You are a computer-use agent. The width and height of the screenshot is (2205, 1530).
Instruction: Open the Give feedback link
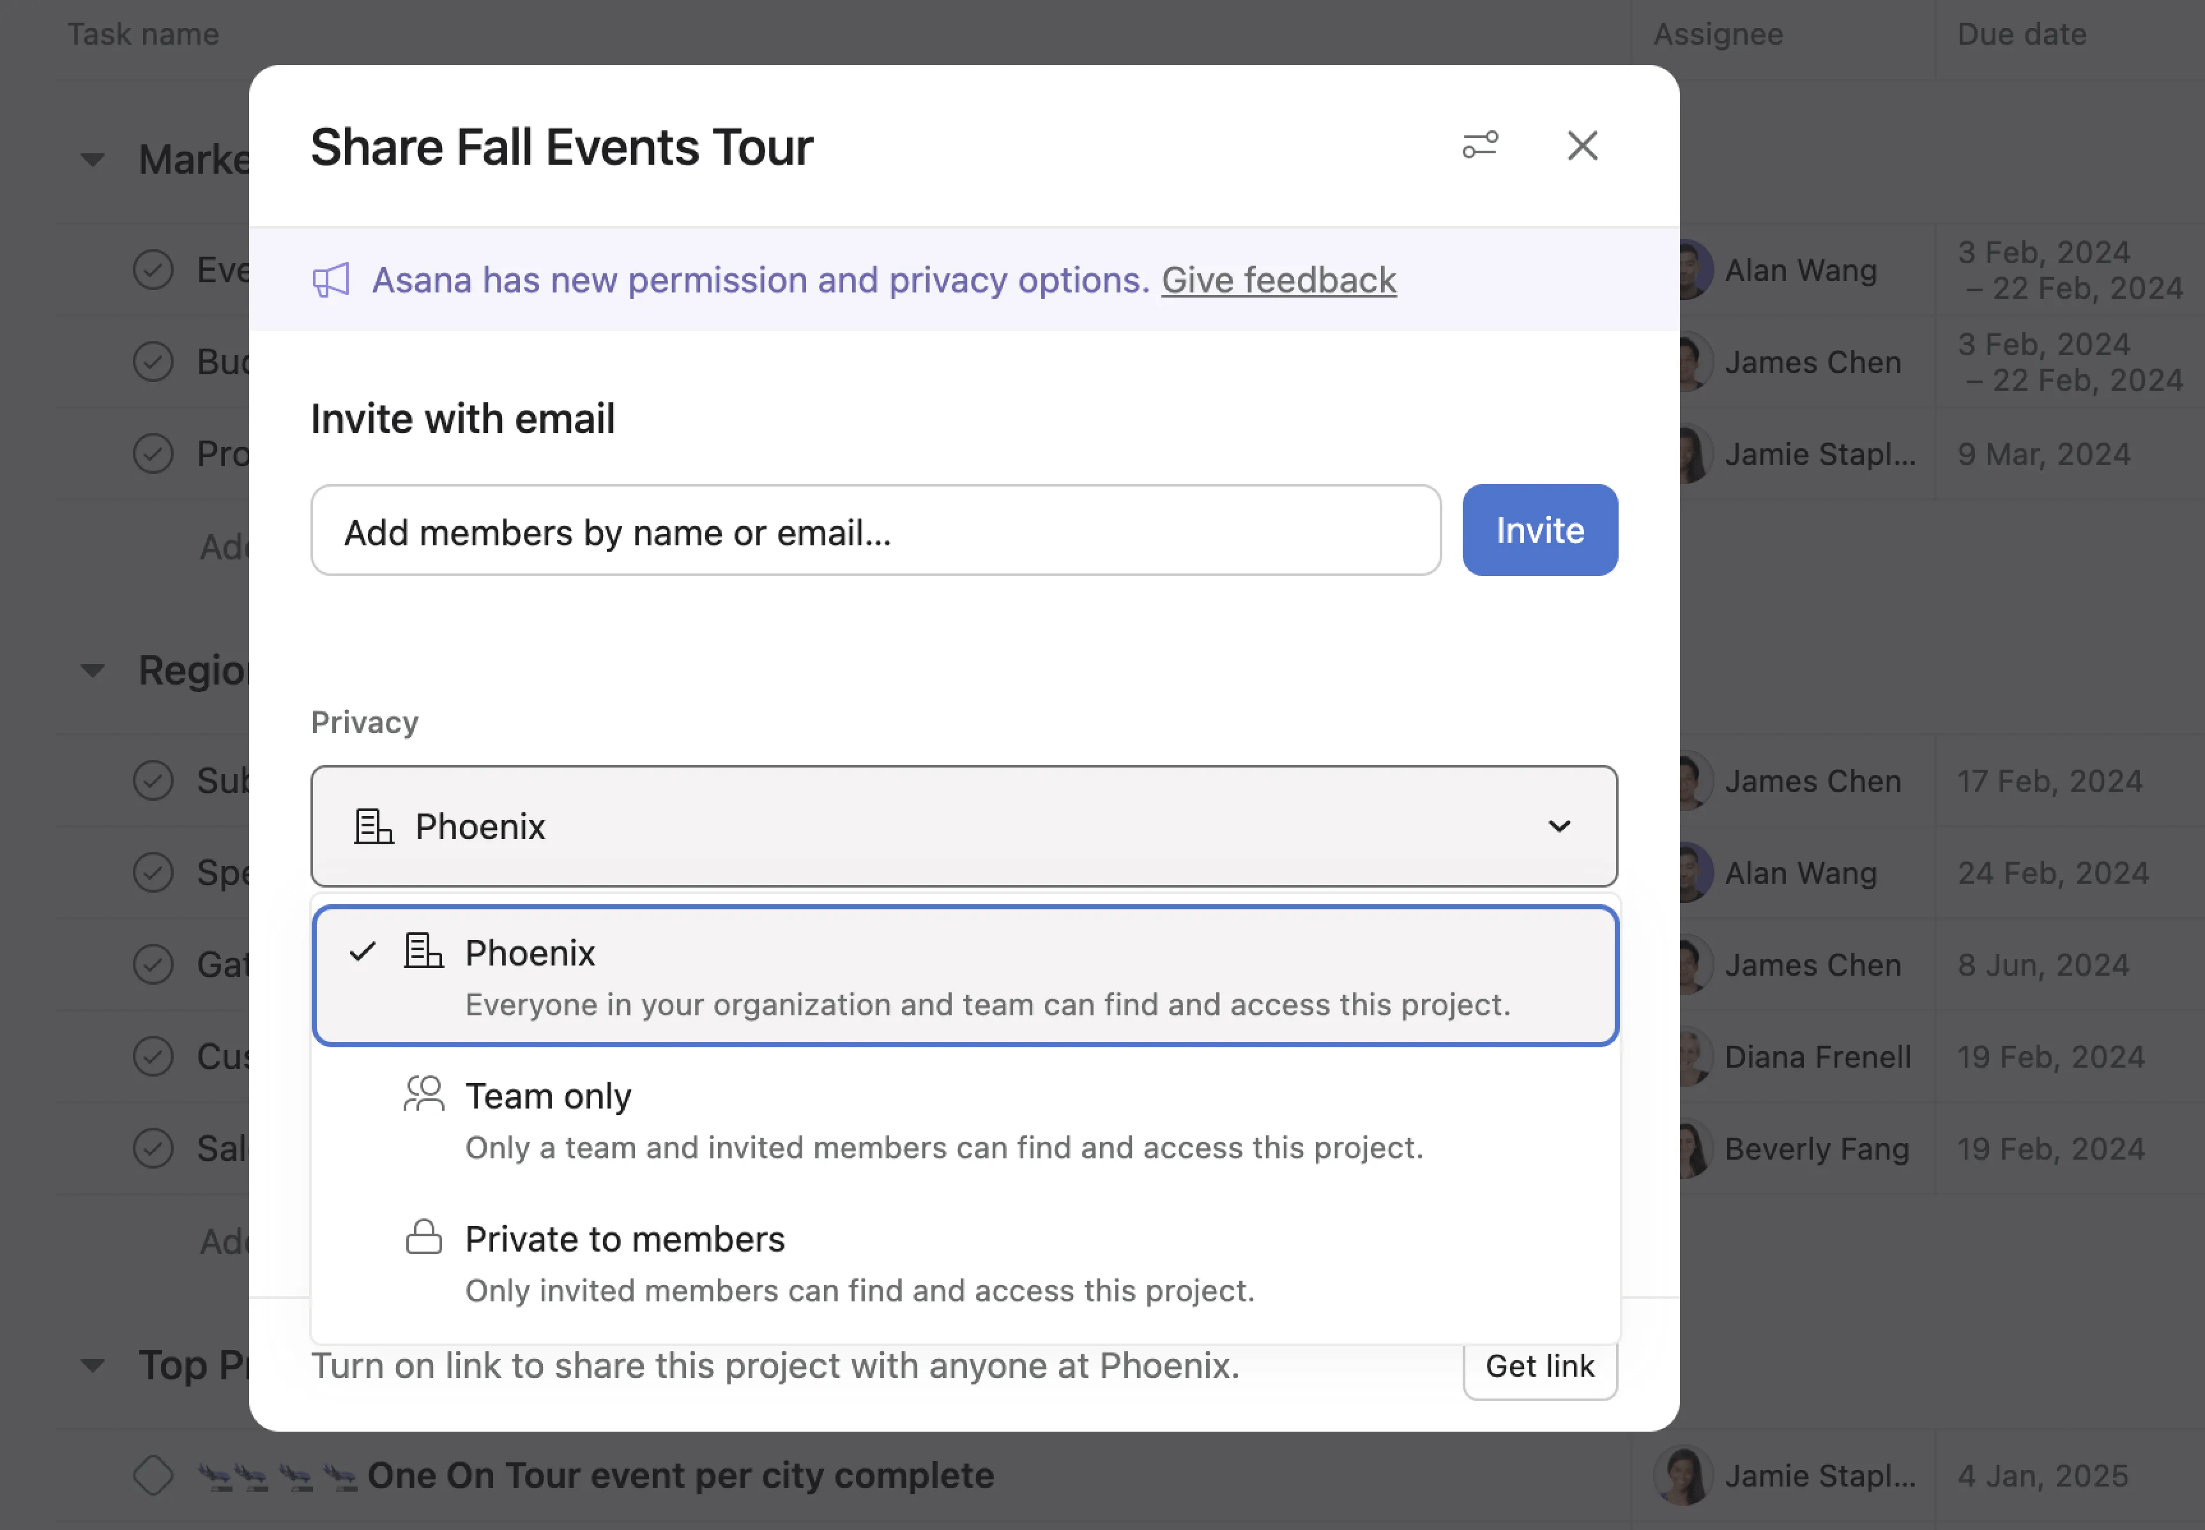1278,280
